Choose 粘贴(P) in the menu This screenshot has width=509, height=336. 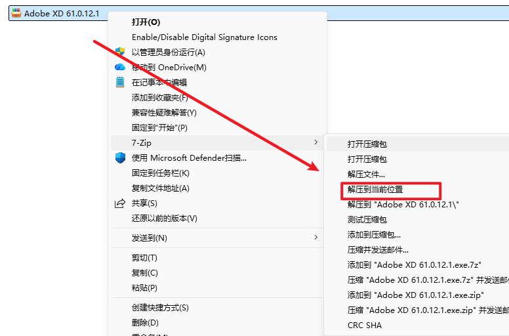[x=144, y=288]
